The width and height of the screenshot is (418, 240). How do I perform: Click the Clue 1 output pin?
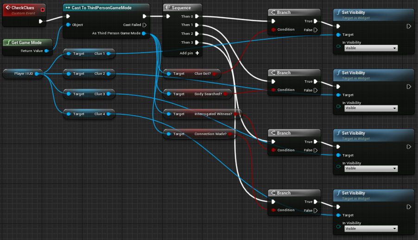[109, 54]
